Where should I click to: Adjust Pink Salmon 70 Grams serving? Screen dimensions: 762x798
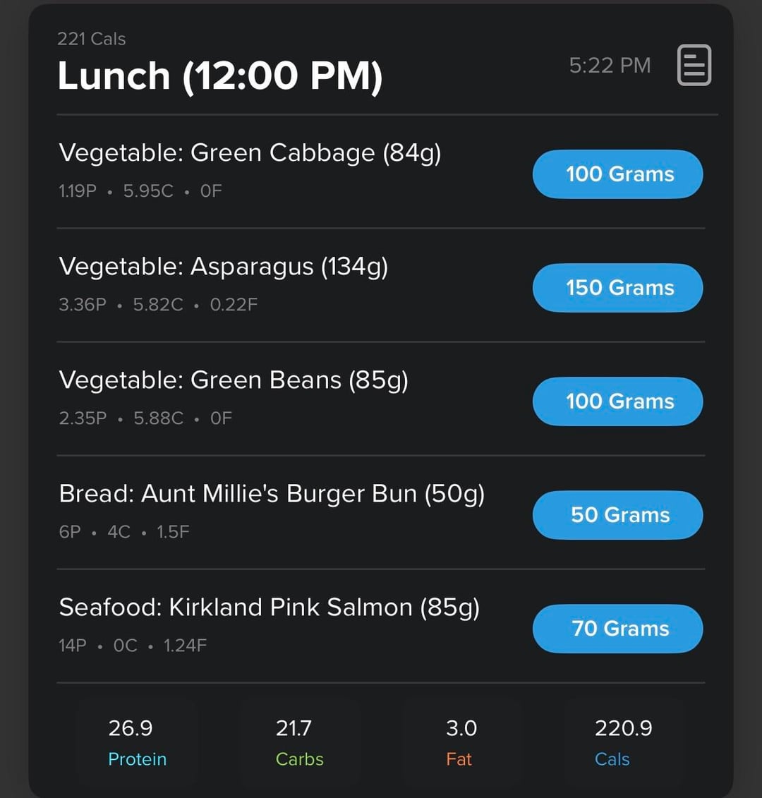(x=617, y=629)
